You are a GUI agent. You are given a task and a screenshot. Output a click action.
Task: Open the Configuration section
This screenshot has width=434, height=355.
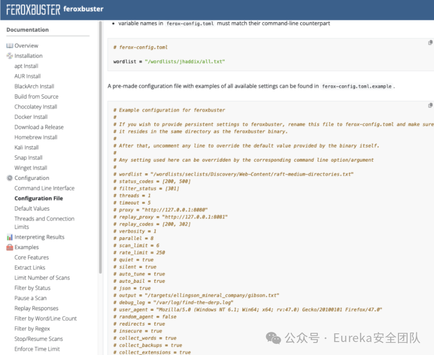(32, 178)
